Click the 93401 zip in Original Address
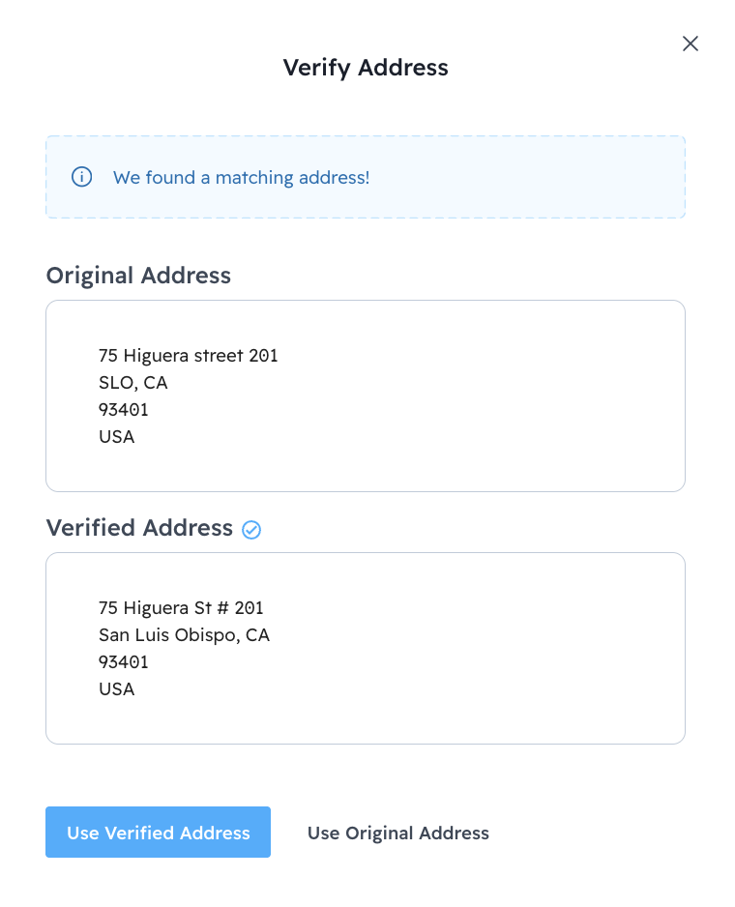The height and width of the screenshot is (907, 735). (124, 410)
